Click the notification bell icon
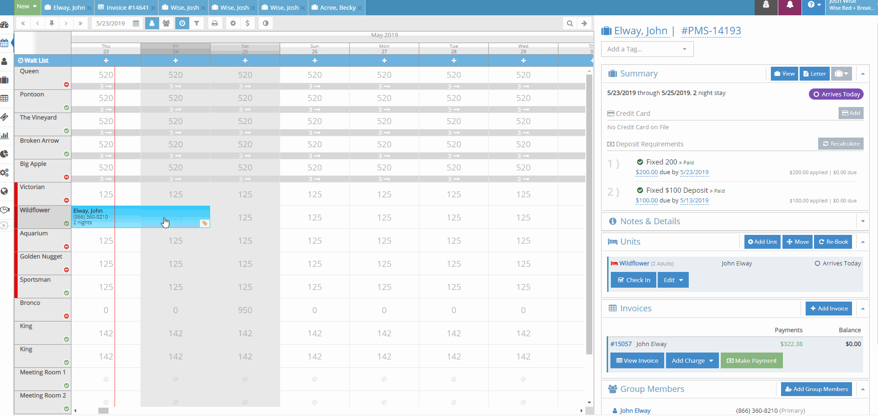This screenshot has height=416, width=878. click(x=790, y=5)
